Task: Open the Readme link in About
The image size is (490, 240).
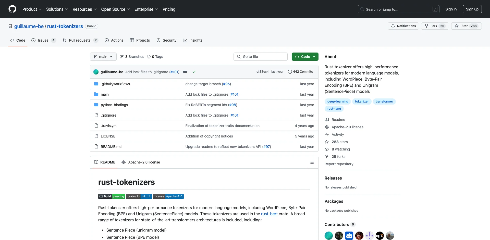Action: (x=335, y=120)
